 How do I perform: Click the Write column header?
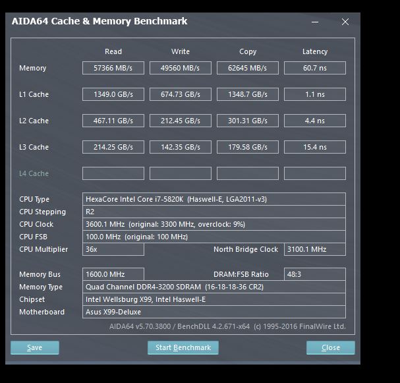point(181,51)
